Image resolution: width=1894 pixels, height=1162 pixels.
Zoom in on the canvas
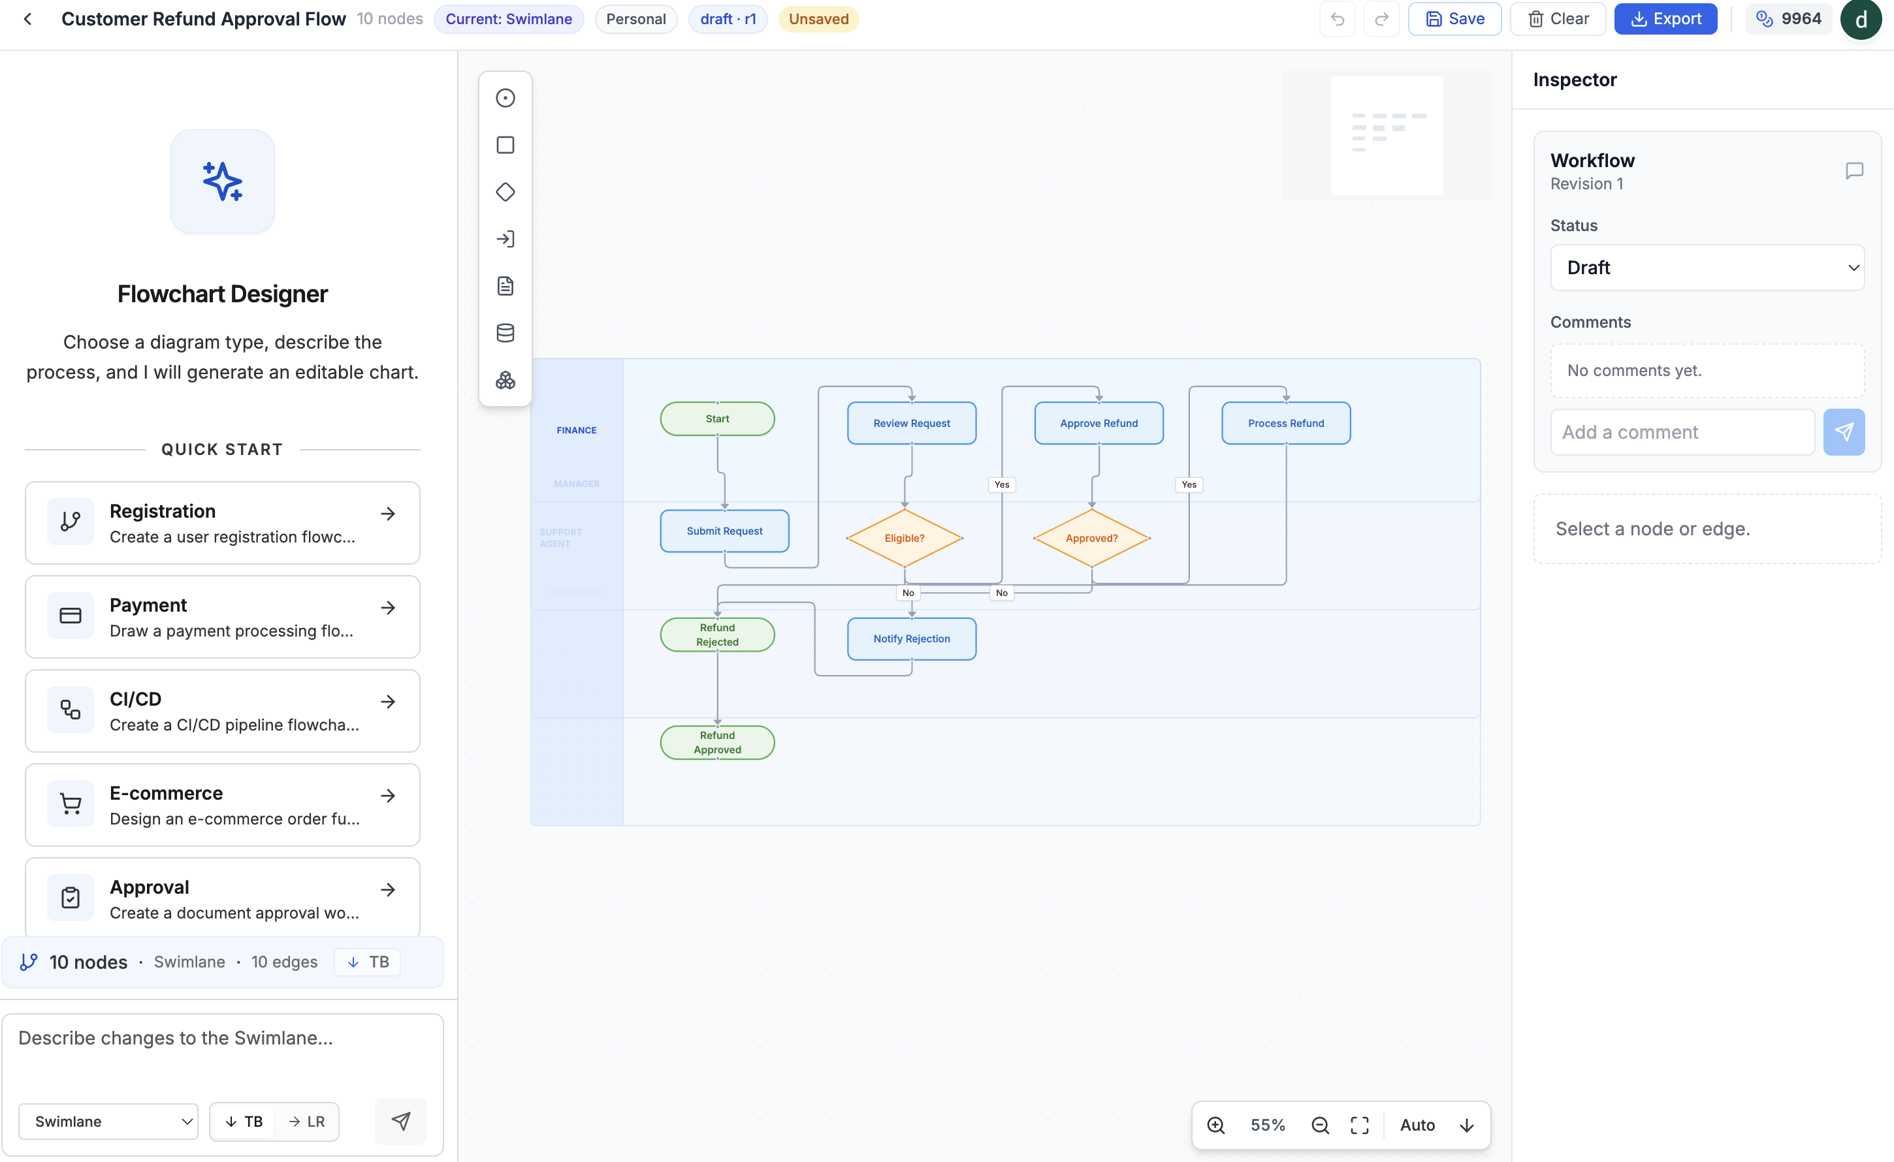(1215, 1125)
